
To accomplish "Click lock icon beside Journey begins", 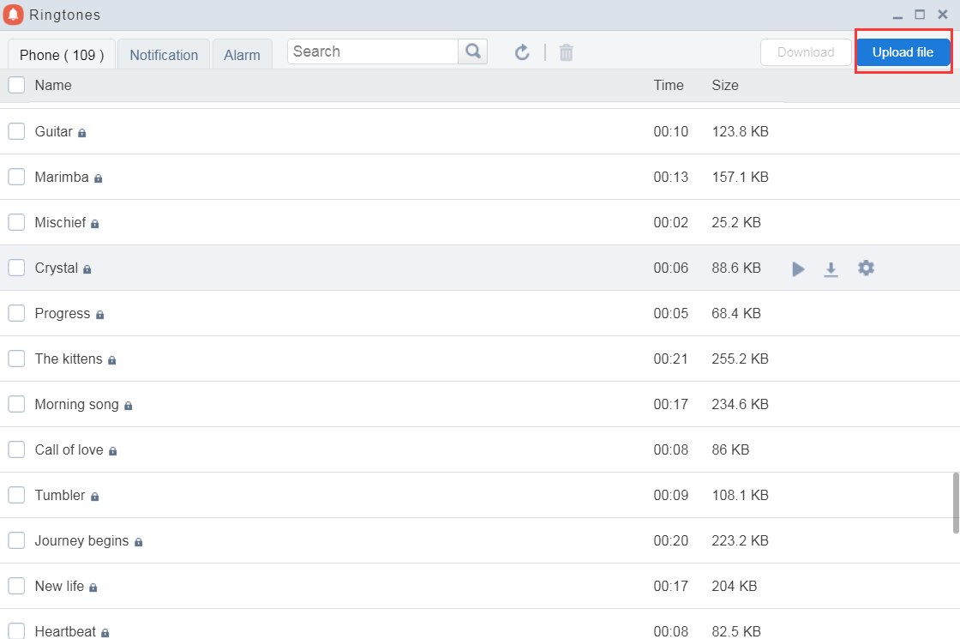I will pos(138,541).
